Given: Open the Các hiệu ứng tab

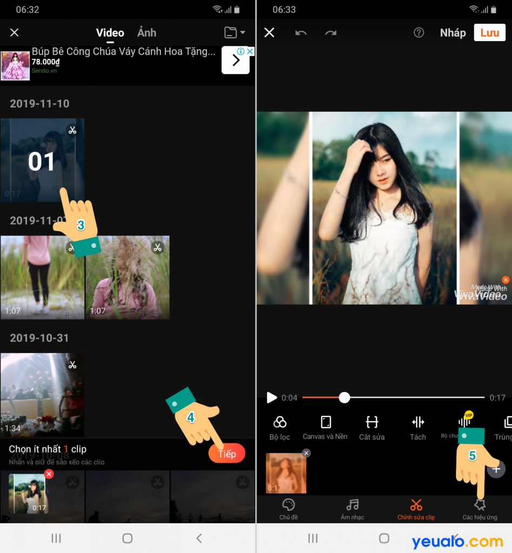Looking at the screenshot, I should coord(480,509).
